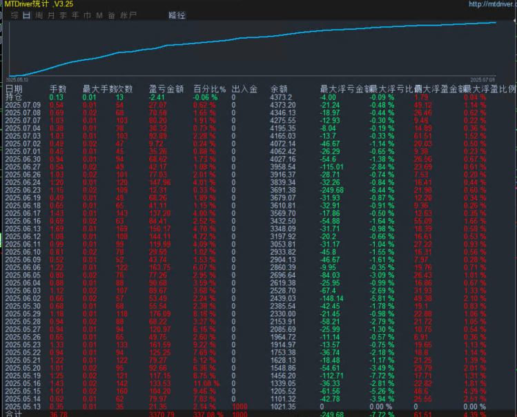Click the 1000 deposit in 2025.05.13 row
The height and width of the screenshot is (417, 517).
coord(240,407)
